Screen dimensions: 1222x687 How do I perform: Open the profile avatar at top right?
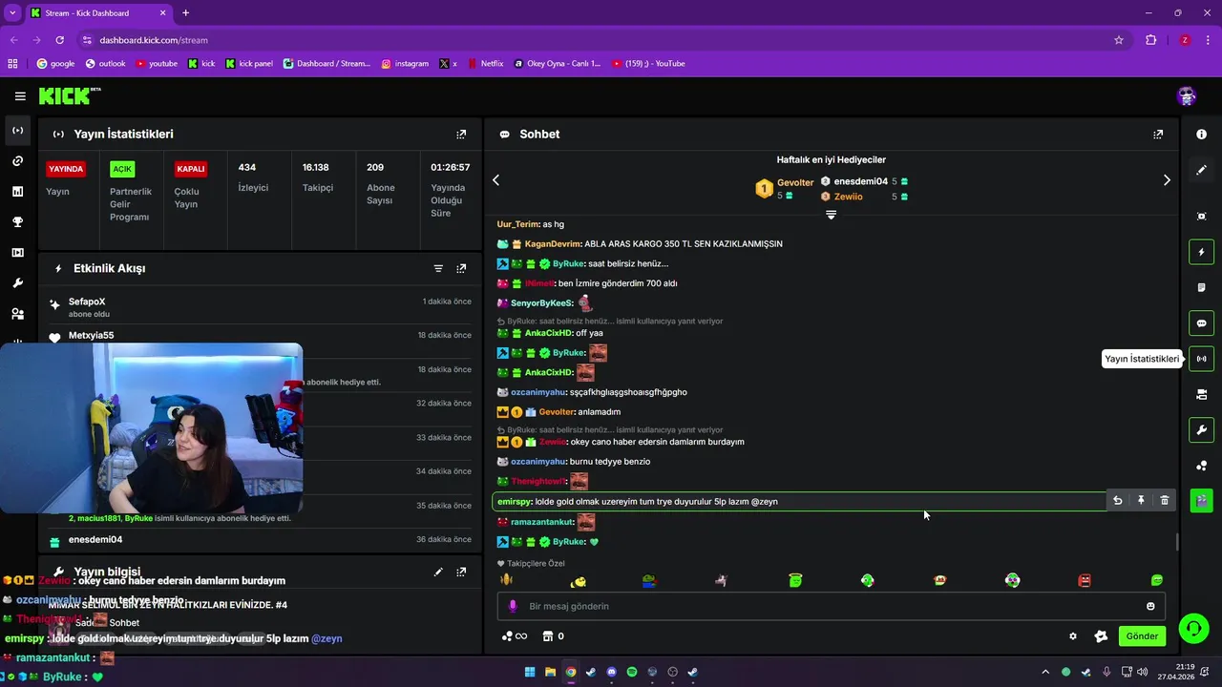pos(1187,96)
